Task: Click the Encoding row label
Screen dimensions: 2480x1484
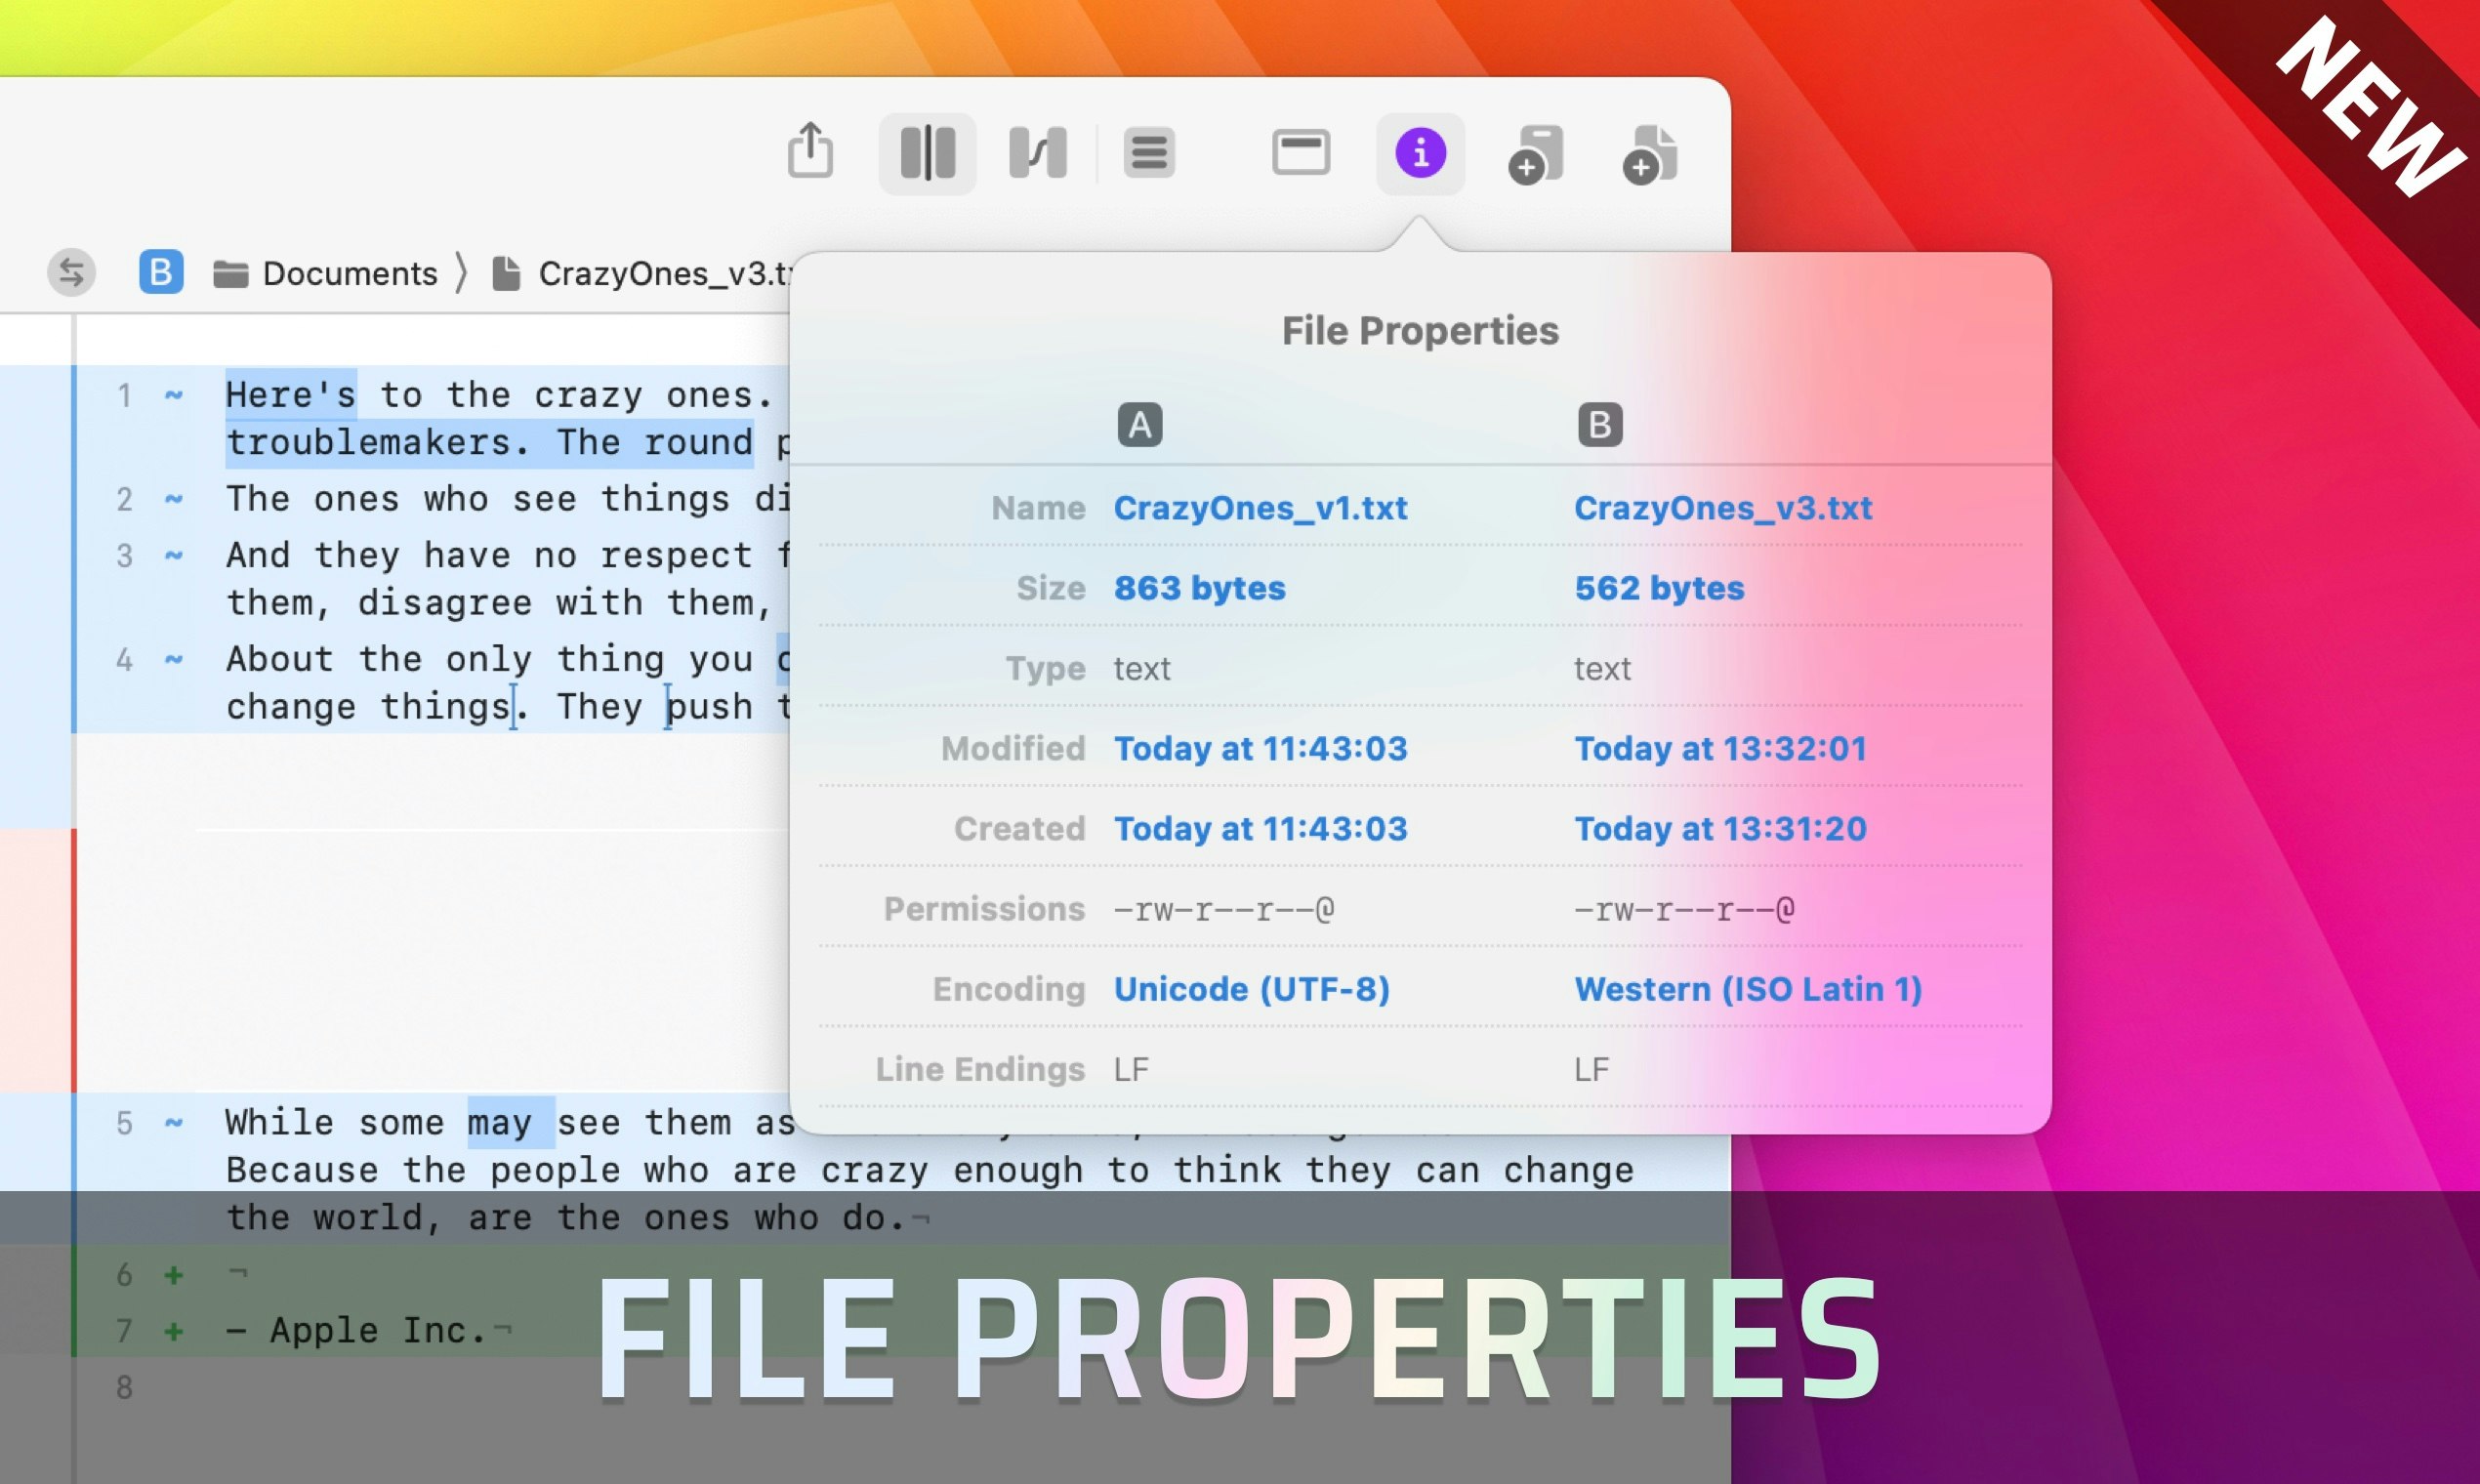Action: point(1009,989)
